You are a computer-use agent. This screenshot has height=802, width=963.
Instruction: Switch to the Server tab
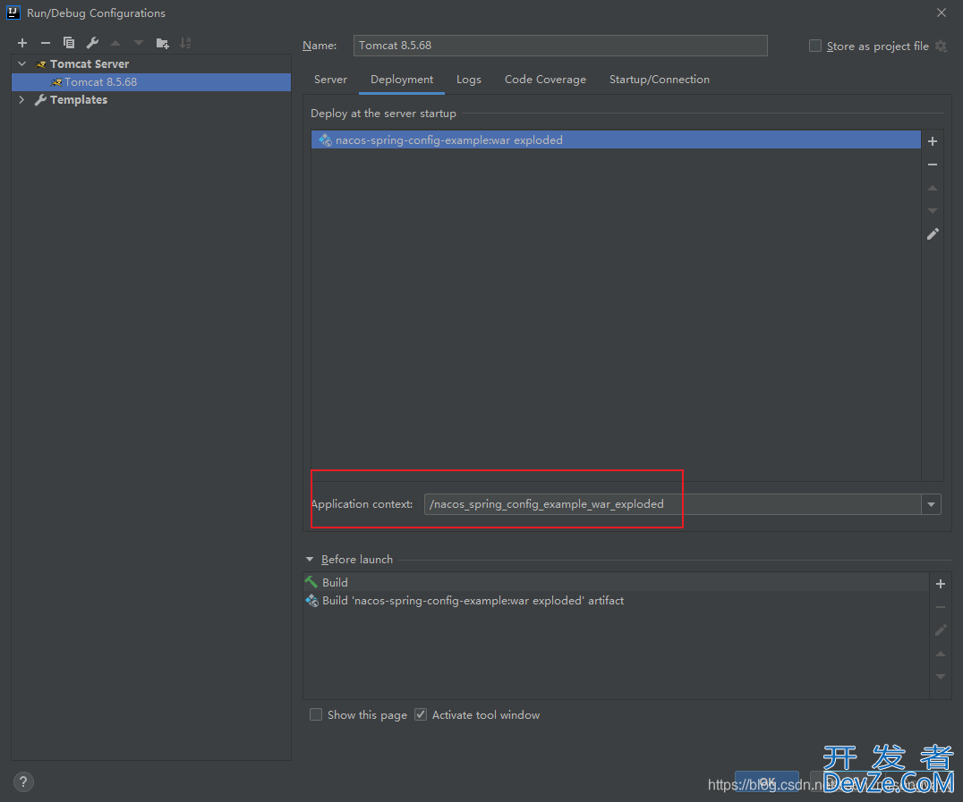(x=330, y=80)
